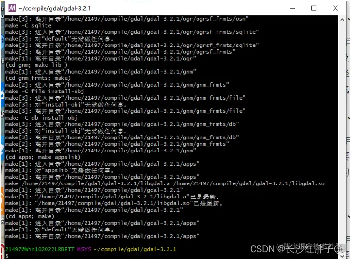Click the line '(cd apps; make)'
This screenshot has height=259, width=351.
pos(30,216)
